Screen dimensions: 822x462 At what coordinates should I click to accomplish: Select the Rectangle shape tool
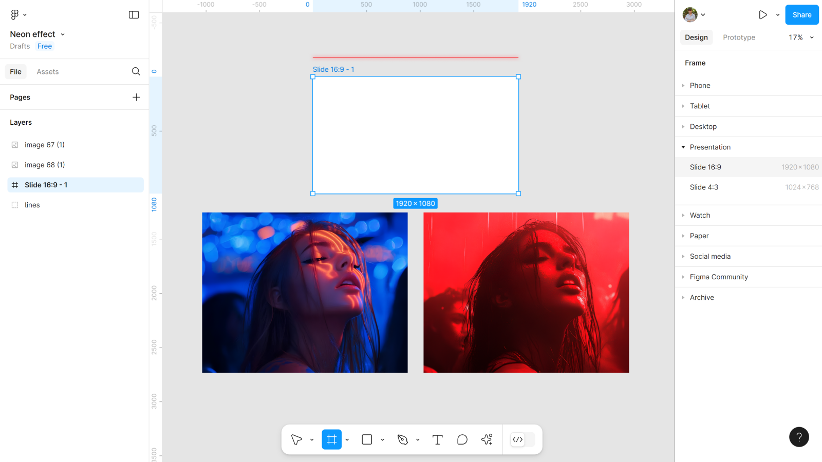367,439
